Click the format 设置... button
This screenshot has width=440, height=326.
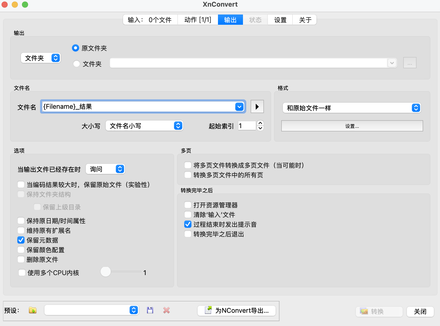click(x=352, y=126)
